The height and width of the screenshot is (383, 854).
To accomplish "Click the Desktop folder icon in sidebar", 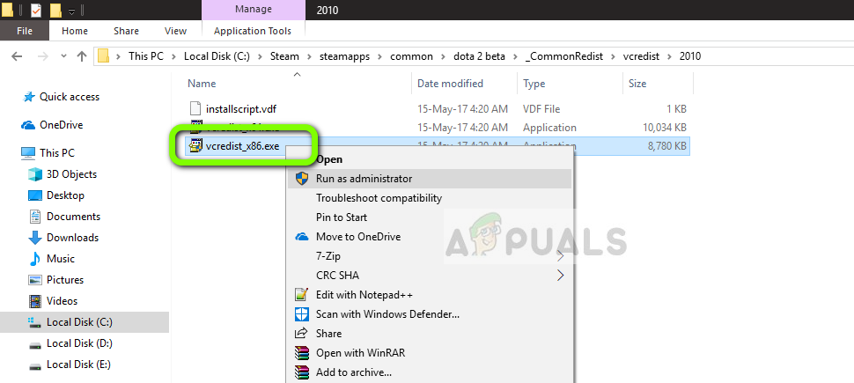I will coord(35,195).
